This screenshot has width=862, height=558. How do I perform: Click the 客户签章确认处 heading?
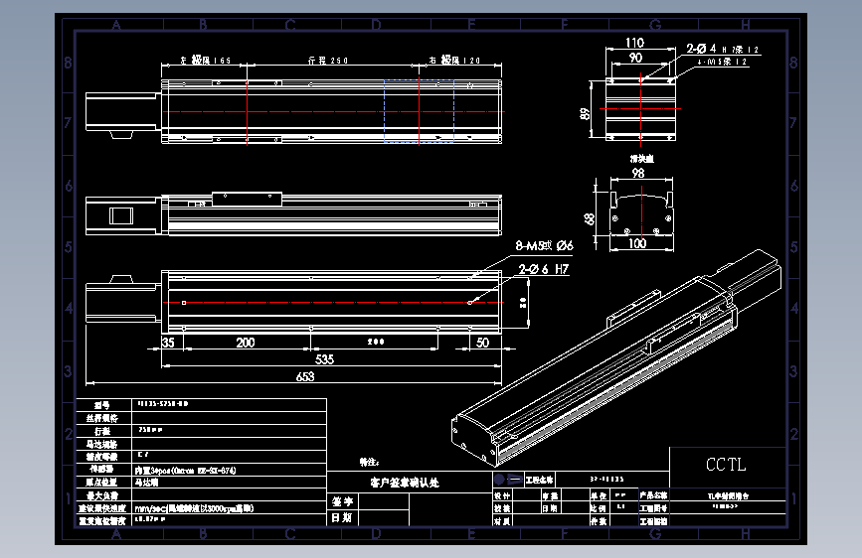point(405,483)
